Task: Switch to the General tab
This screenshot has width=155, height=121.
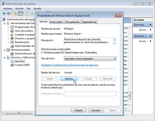Action: point(43,22)
